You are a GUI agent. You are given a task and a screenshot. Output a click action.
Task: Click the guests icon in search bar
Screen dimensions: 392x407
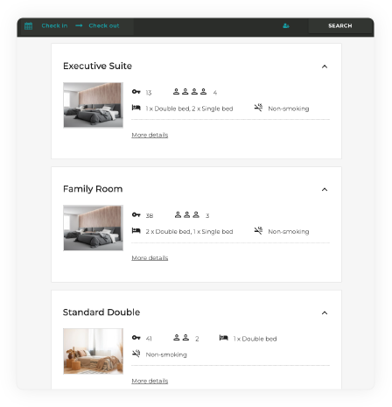coord(286,26)
